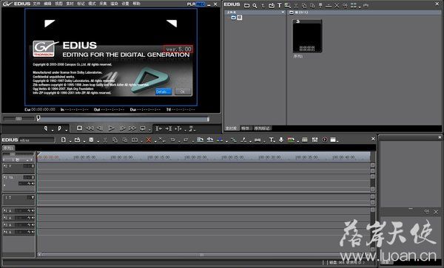Toggle mute speaker on 1 A audio track
Viewport: 444px width, 268px height.
click(x=33, y=210)
